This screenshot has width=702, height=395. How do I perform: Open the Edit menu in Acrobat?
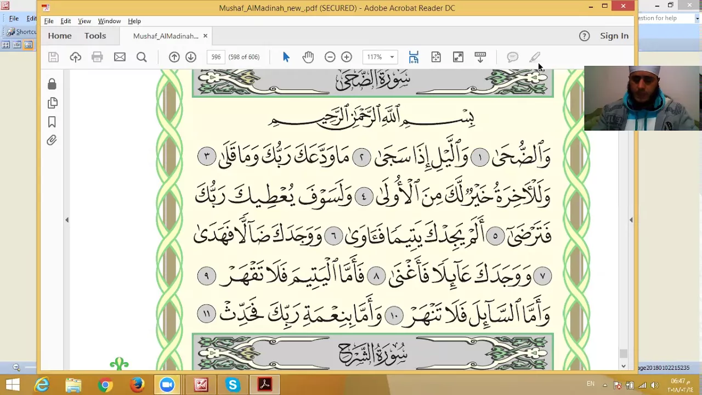pyautogui.click(x=66, y=21)
